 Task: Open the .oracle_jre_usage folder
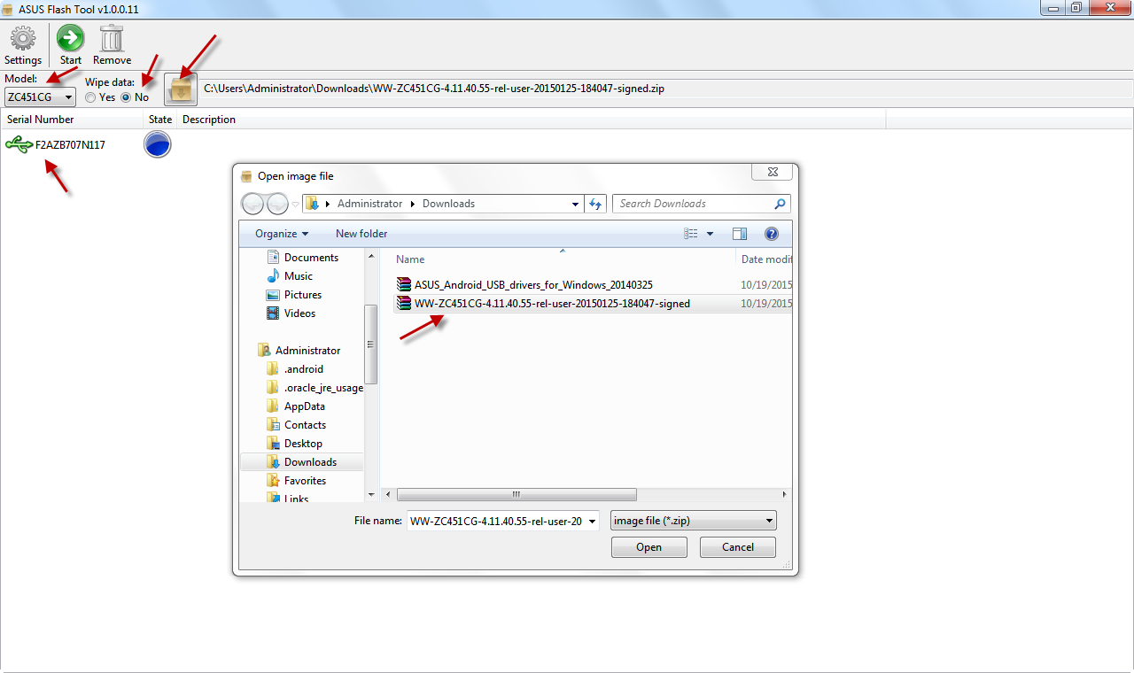(315, 388)
